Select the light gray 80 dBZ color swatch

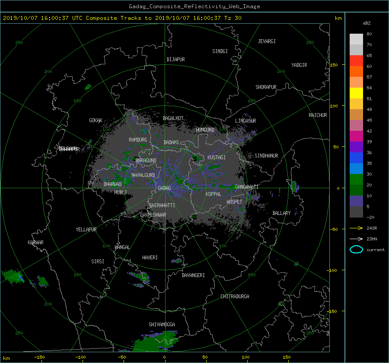coord(356,39)
